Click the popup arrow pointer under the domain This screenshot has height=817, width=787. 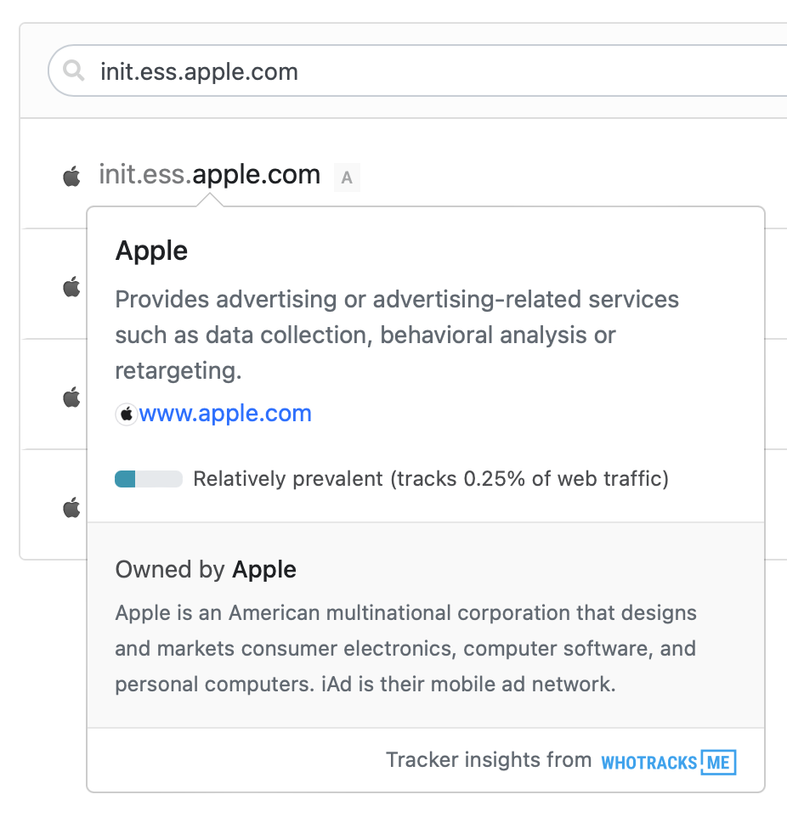(210, 200)
